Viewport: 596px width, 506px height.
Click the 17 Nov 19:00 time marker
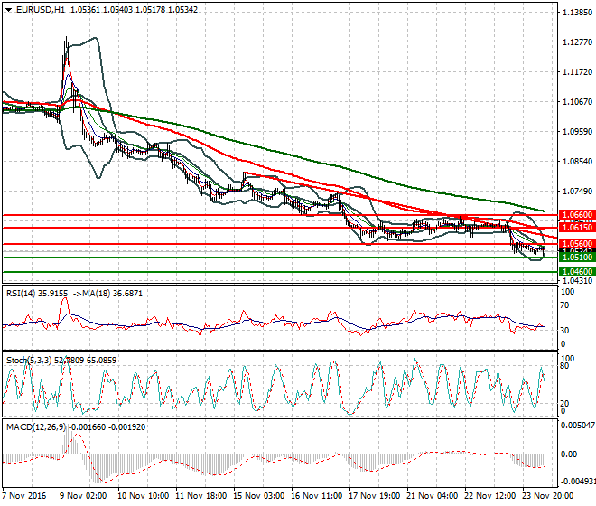pyautogui.click(x=375, y=496)
